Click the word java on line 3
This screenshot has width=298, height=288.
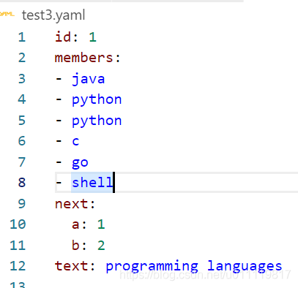click(89, 79)
